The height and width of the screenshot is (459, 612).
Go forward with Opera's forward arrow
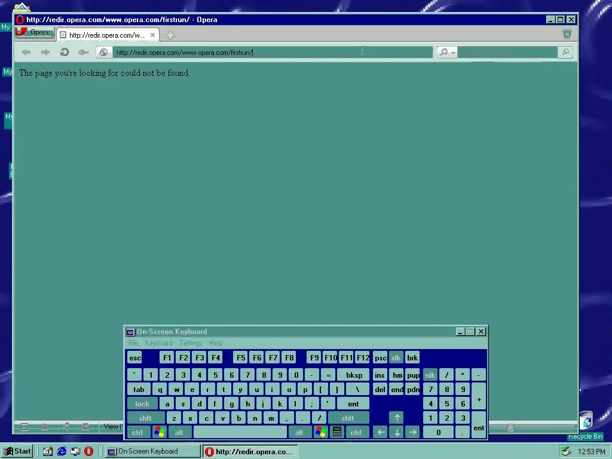[x=45, y=53]
